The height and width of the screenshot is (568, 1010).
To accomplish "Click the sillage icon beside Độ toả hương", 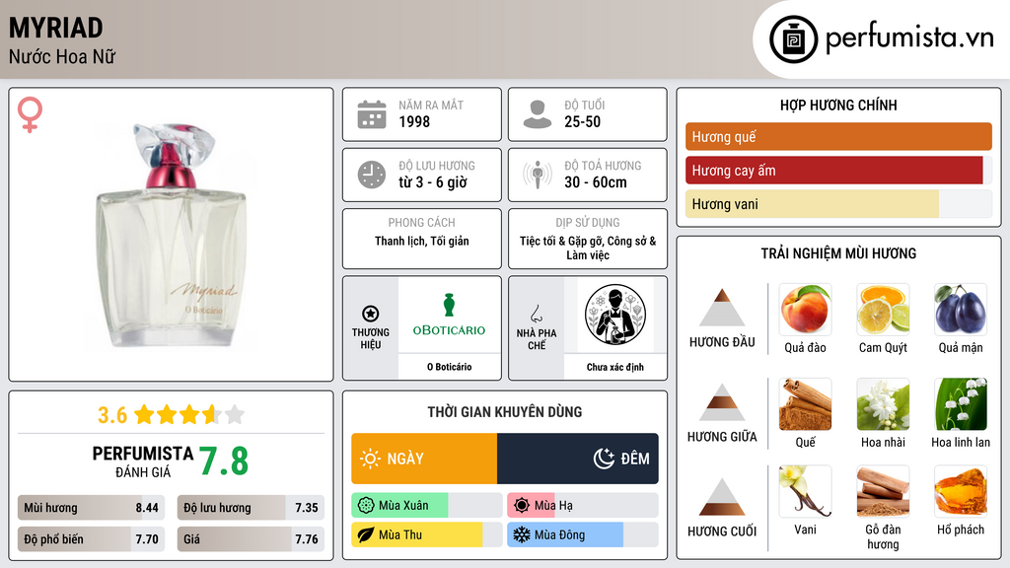I will [538, 175].
